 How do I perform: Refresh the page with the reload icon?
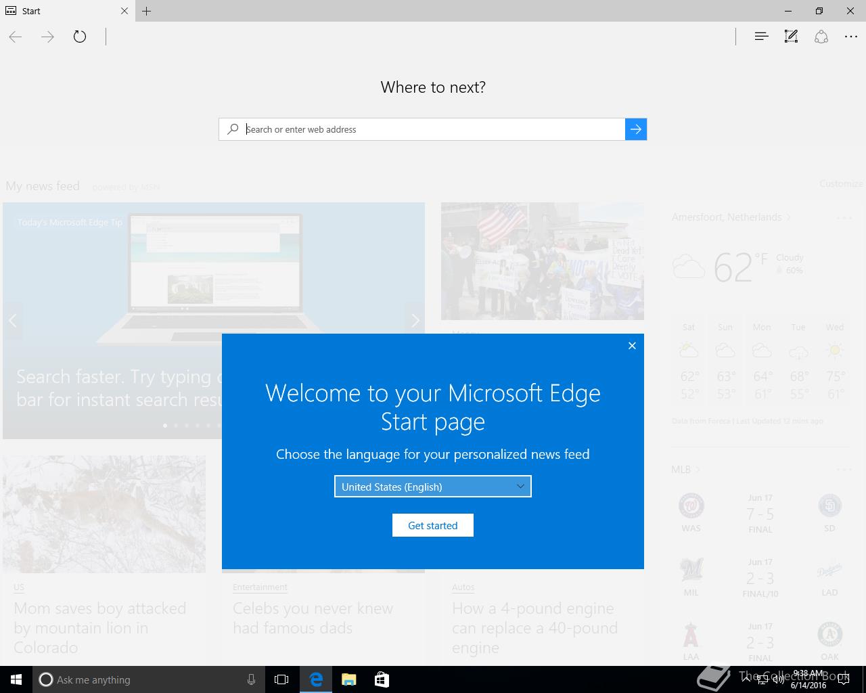click(80, 37)
